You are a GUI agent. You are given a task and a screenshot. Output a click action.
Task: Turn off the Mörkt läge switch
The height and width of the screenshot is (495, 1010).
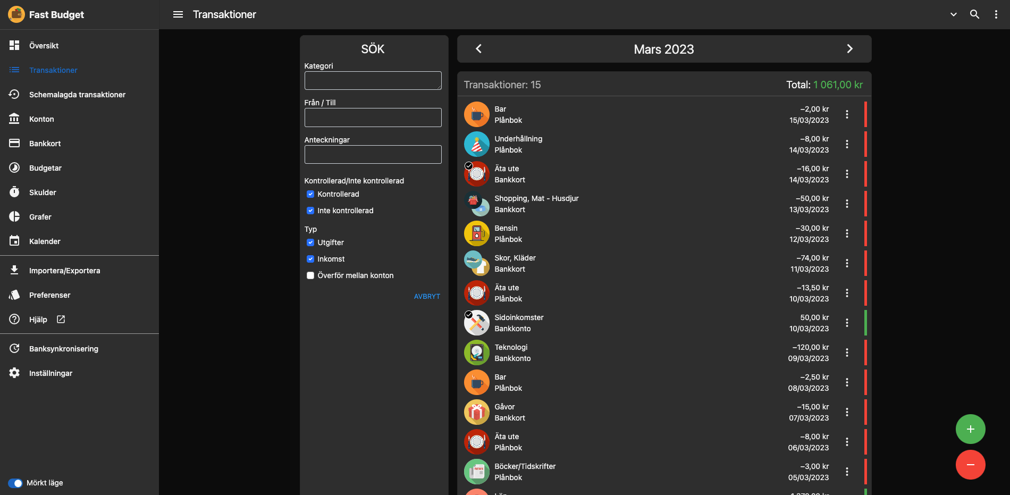(x=15, y=483)
